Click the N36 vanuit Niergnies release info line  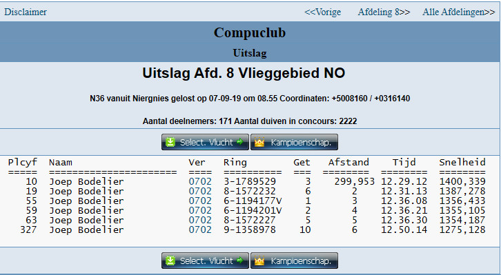point(250,99)
